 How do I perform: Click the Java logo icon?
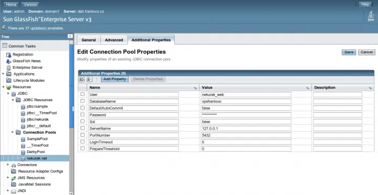(x=371, y=16)
